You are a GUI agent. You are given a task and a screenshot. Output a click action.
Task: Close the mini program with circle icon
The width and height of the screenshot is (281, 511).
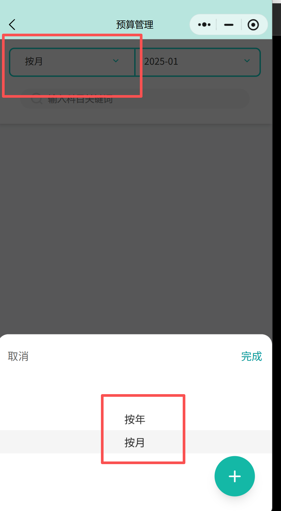tap(253, 25)
